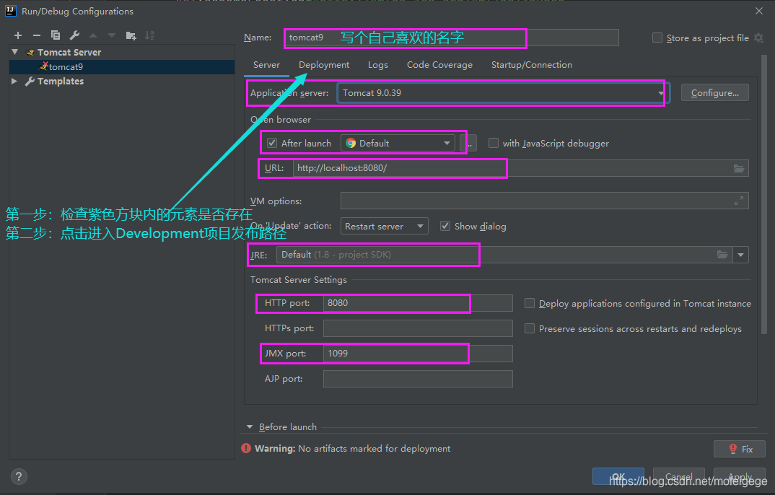Close the Run/Debug Configurations dialog
Screen dimensions: 775x495
(x=759, y=11)
